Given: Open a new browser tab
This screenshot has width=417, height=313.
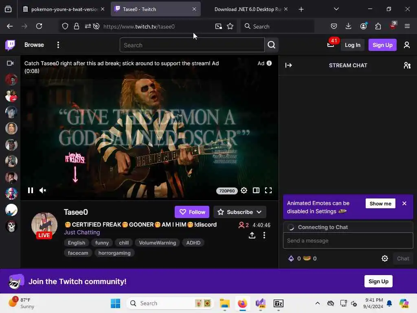Looking at the screenshot, I should tap(301, 9).
